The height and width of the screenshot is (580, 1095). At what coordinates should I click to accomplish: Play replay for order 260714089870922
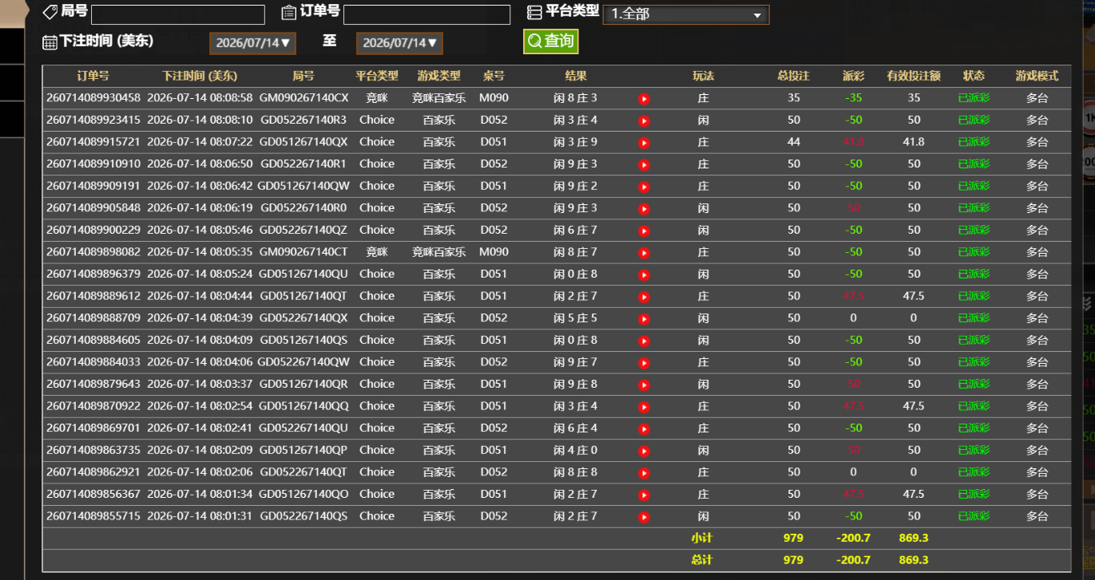tap(644, 407)
